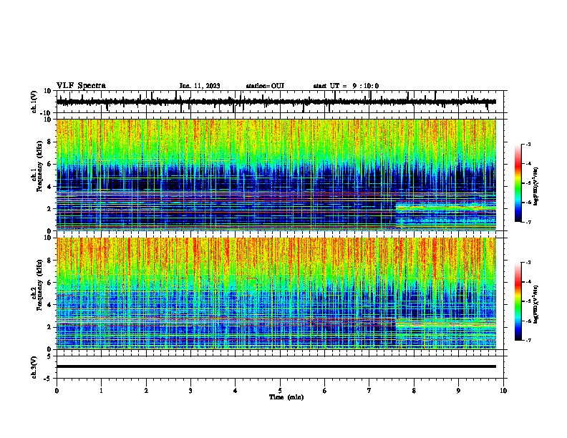The height and width of the screenshot is (438, 567).
Task: Click the '-4' label on ch.2 colorbar
Action: tap(528, 282)
